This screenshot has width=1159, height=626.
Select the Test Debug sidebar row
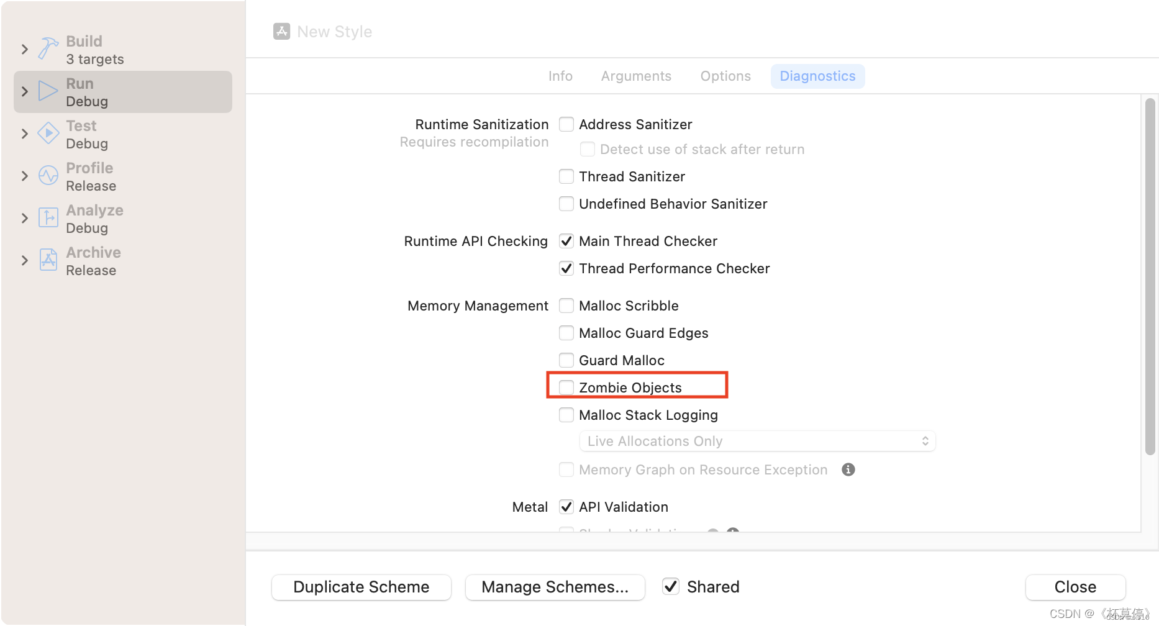click(x=123, y=134)
